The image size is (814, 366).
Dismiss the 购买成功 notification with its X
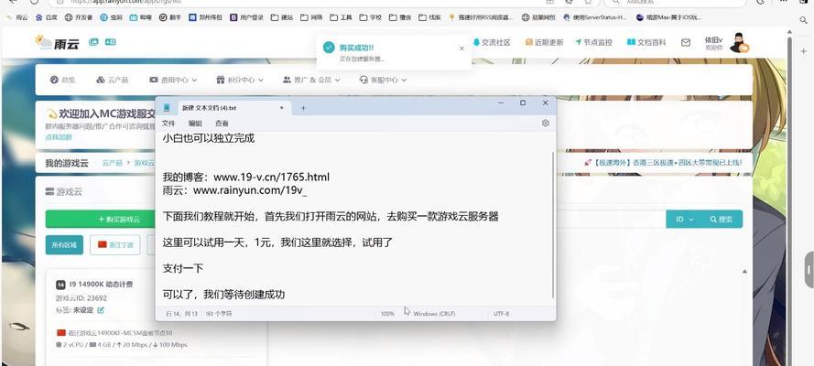462,48
